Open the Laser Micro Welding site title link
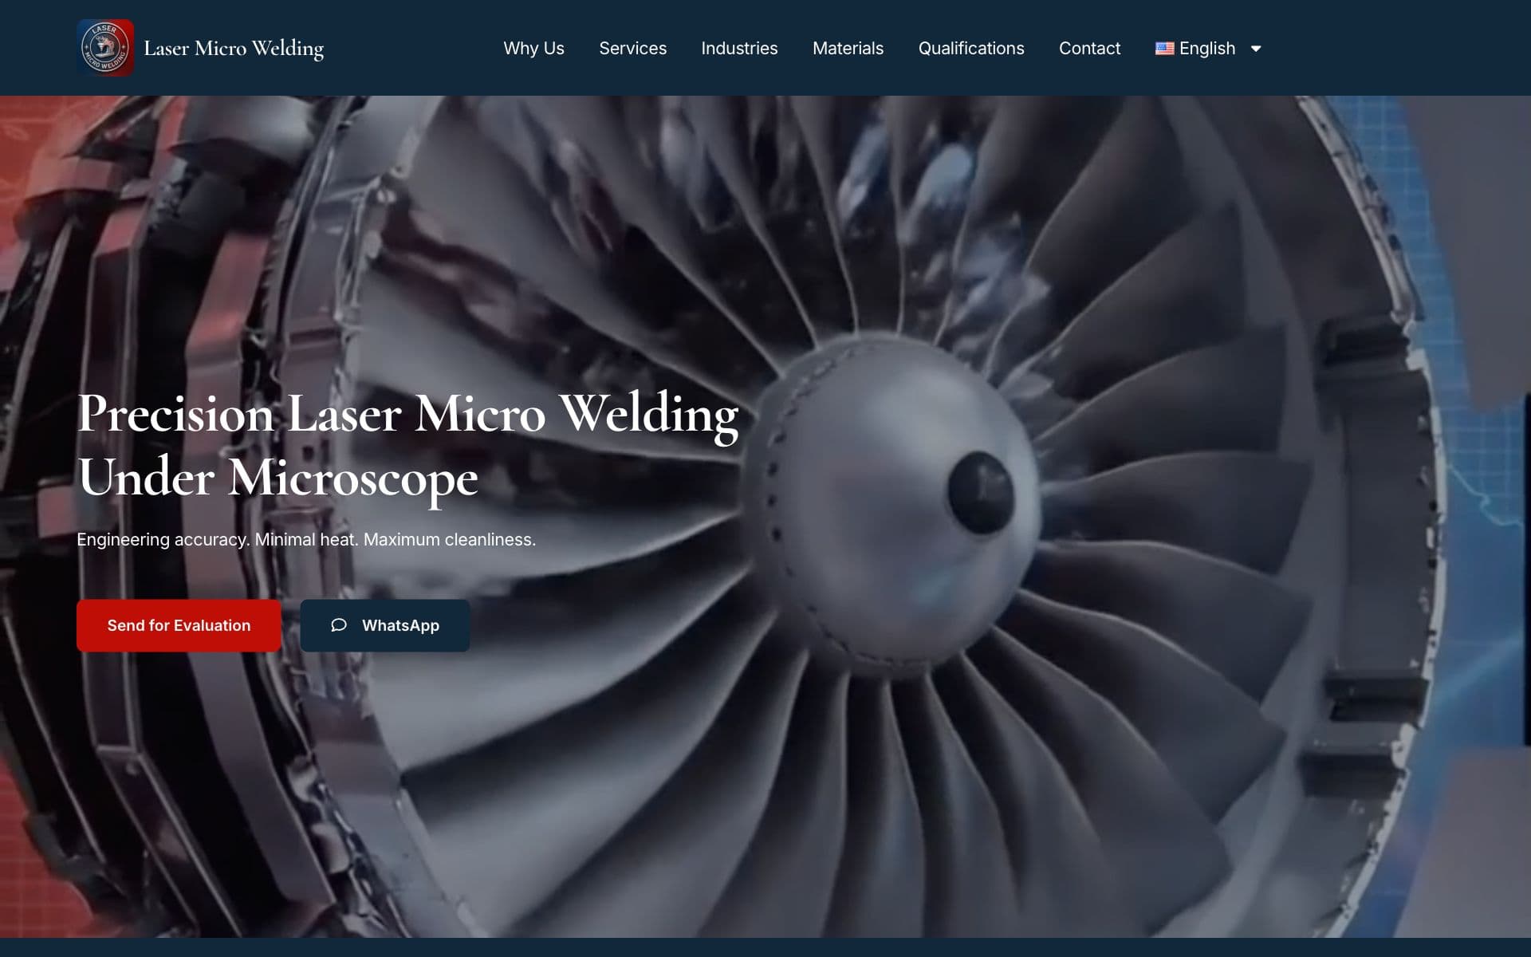 [234, 49]
